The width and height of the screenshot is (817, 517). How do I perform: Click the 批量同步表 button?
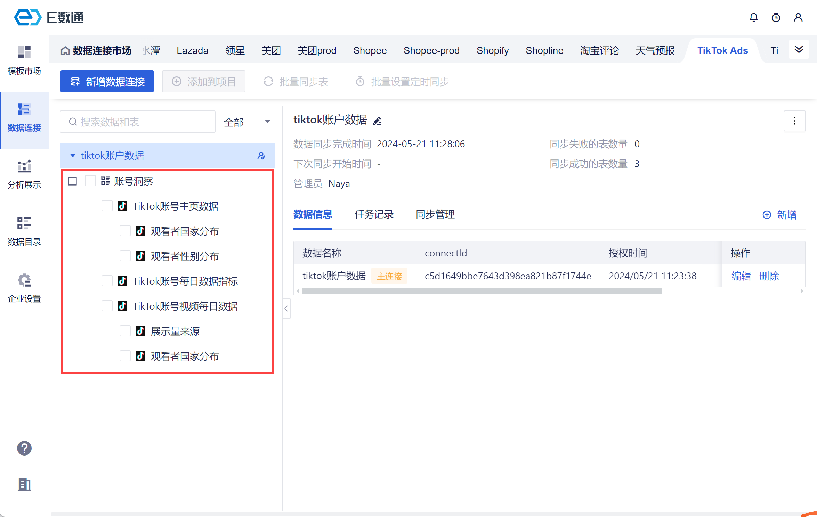[x=296, y=82]
